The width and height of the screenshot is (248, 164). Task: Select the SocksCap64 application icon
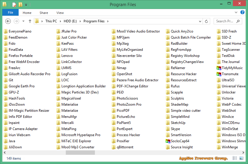coord(168,141)
